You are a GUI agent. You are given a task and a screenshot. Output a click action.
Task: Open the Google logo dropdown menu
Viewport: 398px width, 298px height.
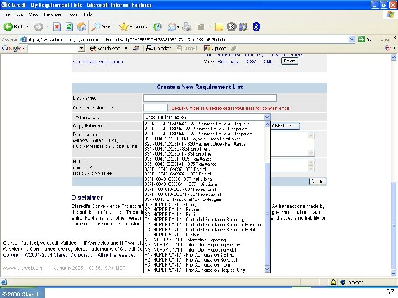coord(13,48)
